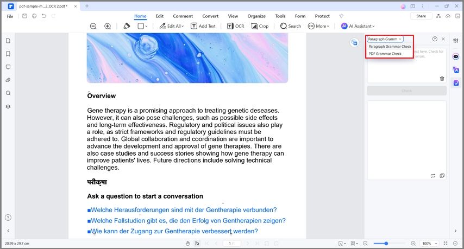
Task: Open the View tab
Action: pos(233,16)
